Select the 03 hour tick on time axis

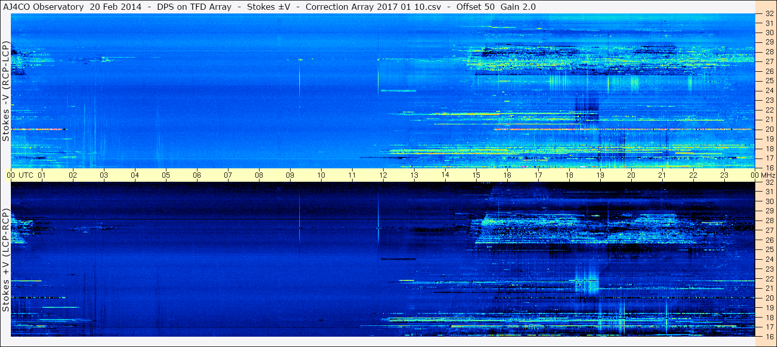pos(104,175)
